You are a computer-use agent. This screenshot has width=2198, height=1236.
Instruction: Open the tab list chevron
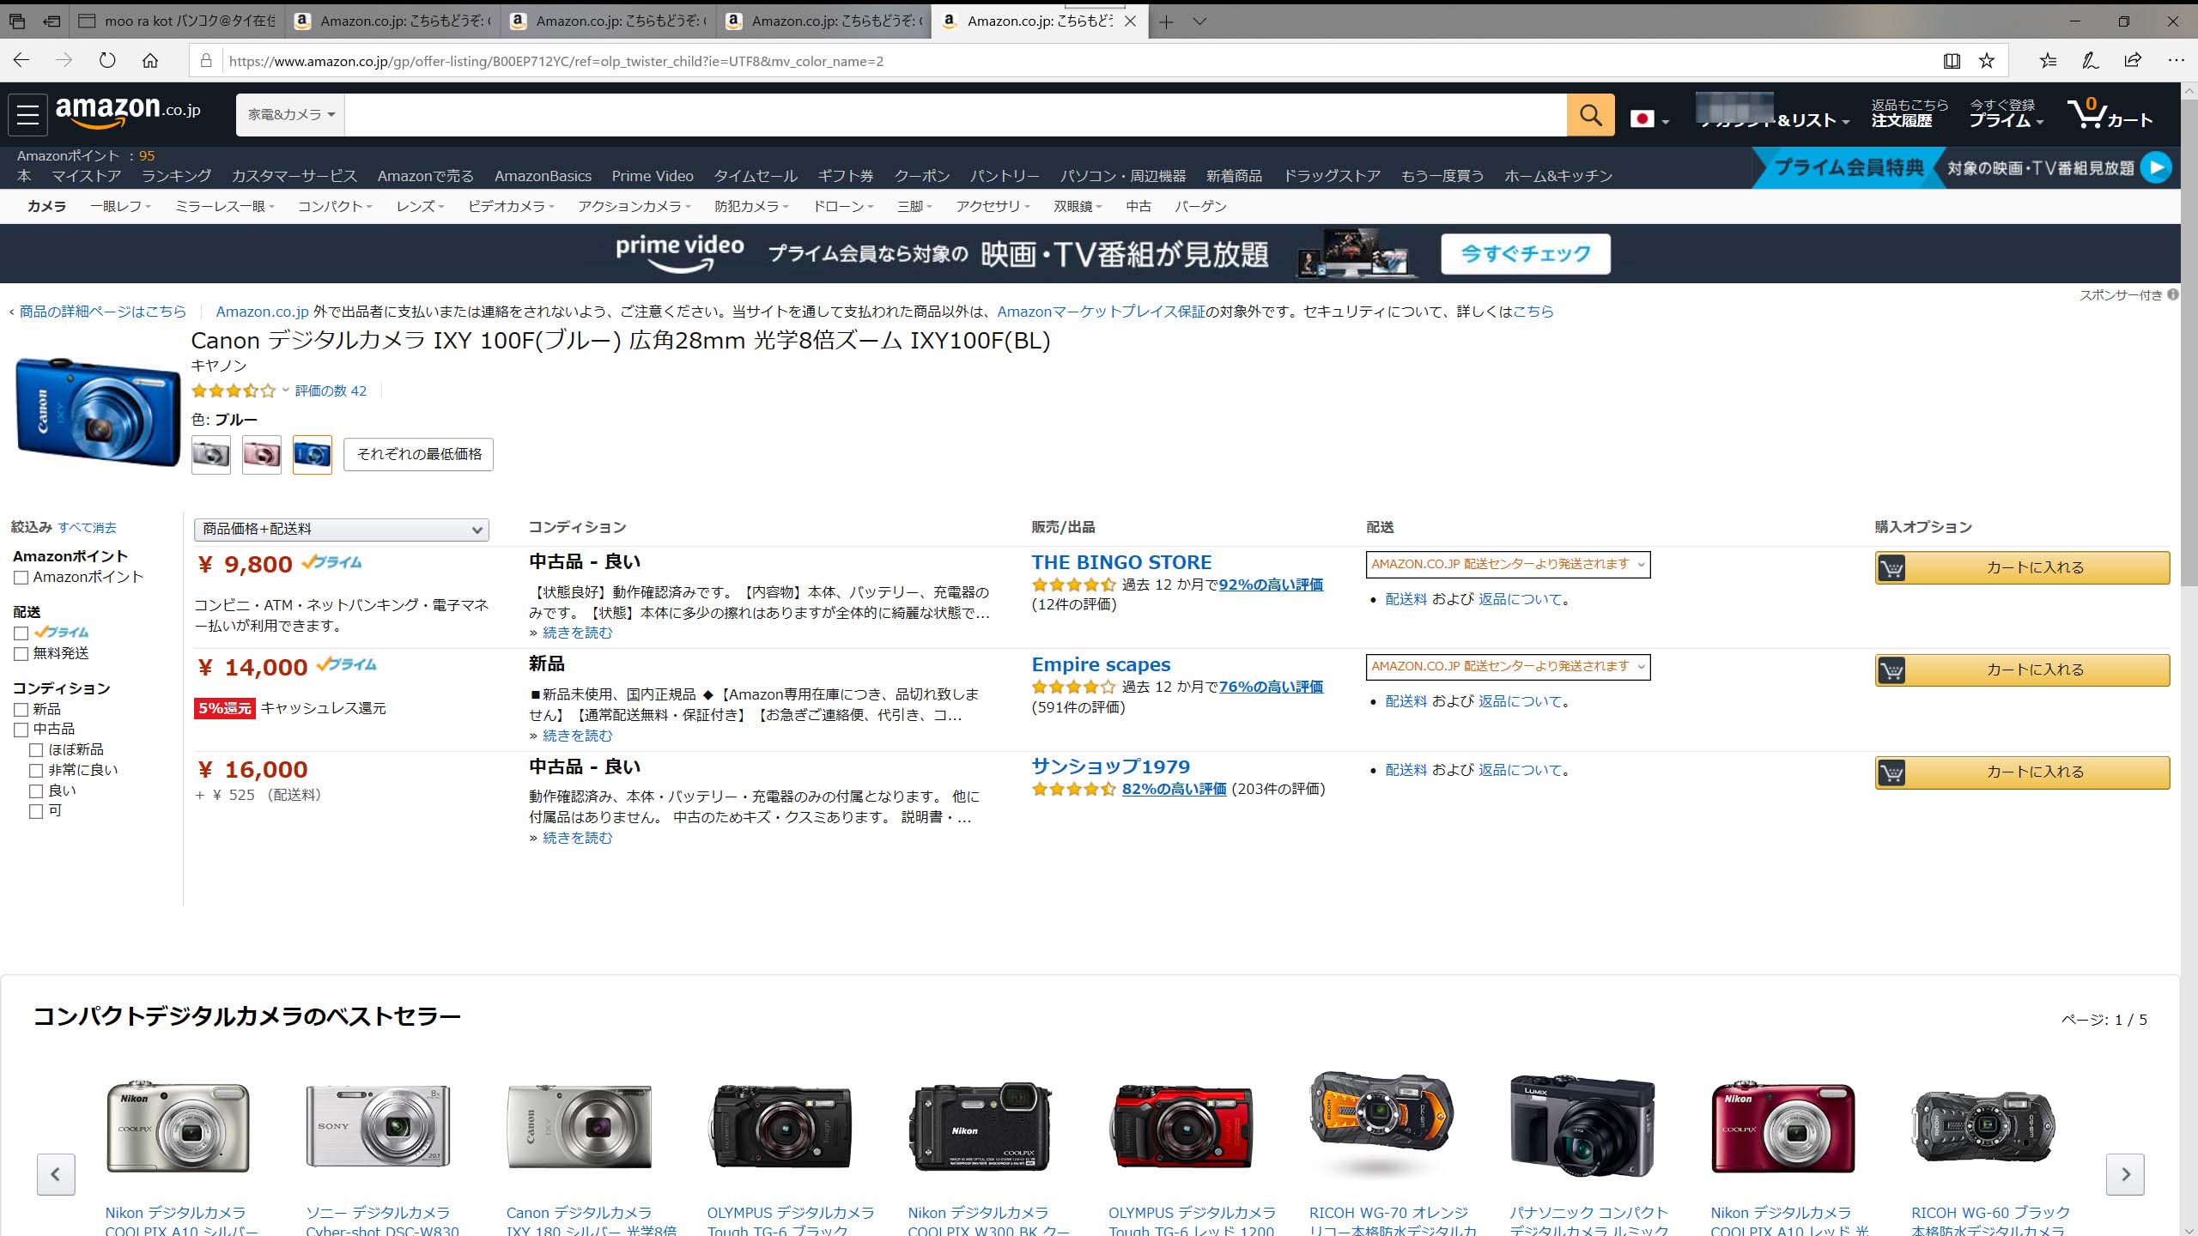click(x=1200, y=21)
